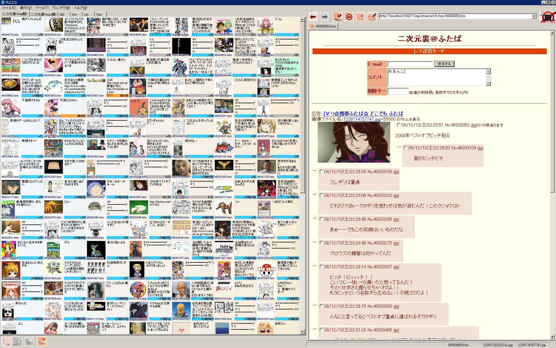Open the LIST view icon at bottom left
Screen dimensions: 556x348
6,341
